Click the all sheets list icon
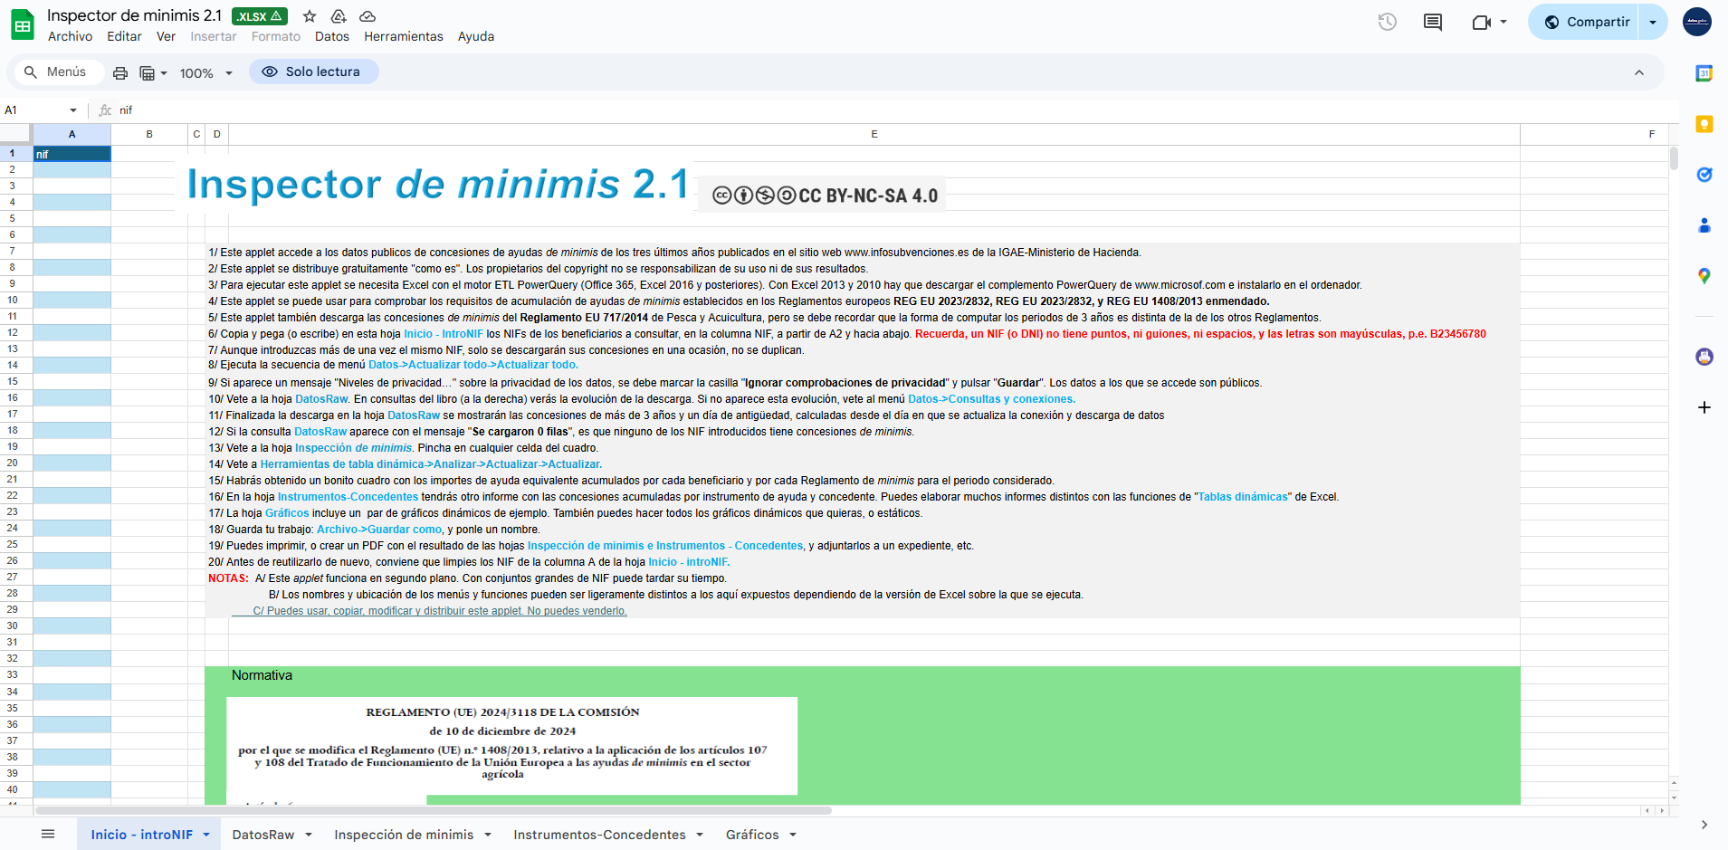 (x=48, y=834)
